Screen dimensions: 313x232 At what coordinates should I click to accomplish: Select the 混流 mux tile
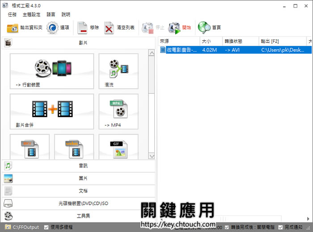pyautogui.click(x=118, y=71)
